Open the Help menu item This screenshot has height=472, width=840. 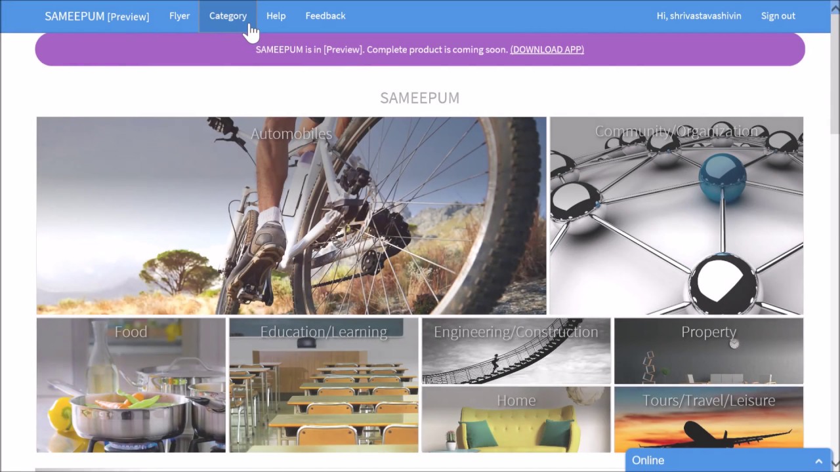click(276, 16)
